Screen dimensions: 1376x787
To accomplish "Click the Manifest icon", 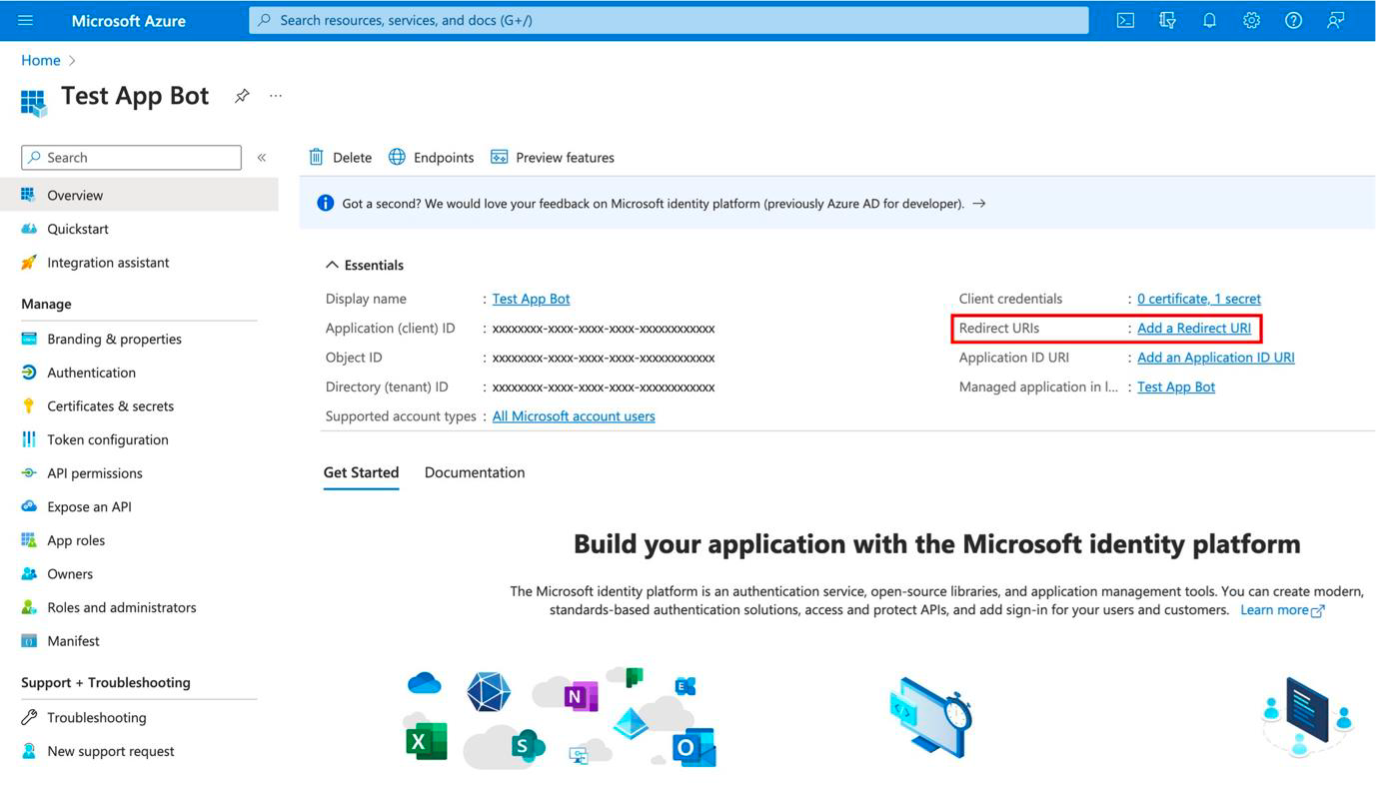I will [28, 641].
